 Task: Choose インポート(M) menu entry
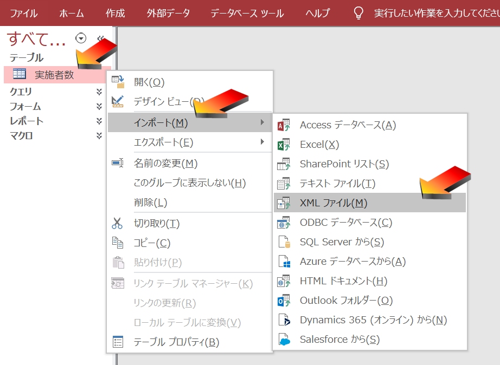(190, 122)
